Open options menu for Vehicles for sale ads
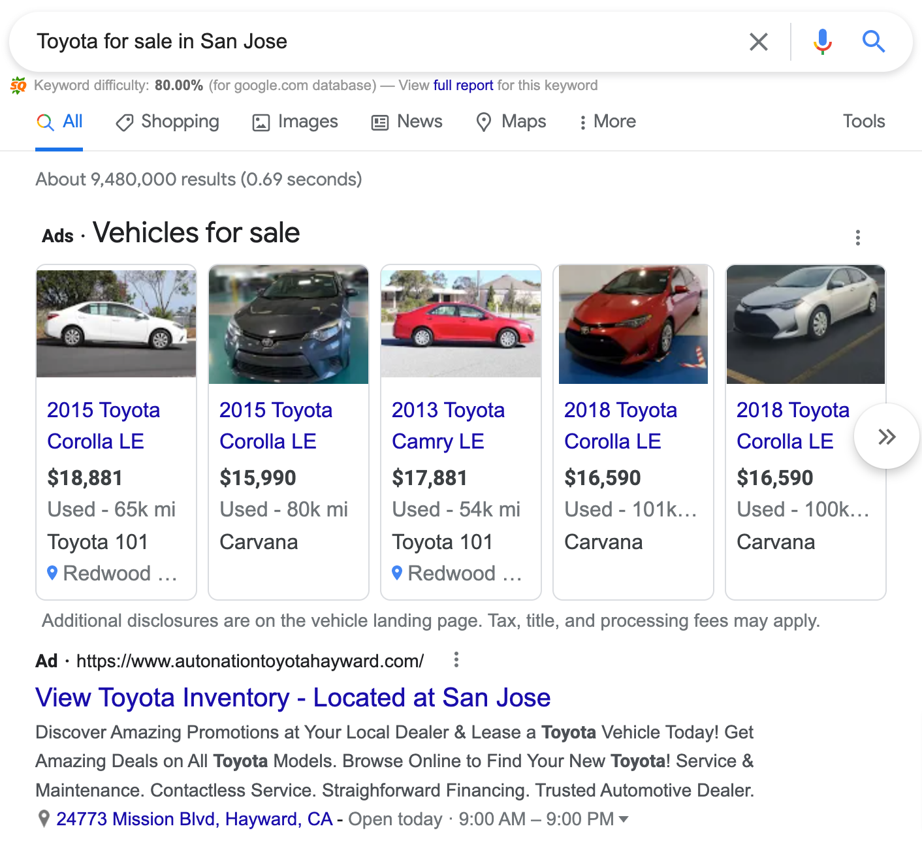 [x=858, y=238]
